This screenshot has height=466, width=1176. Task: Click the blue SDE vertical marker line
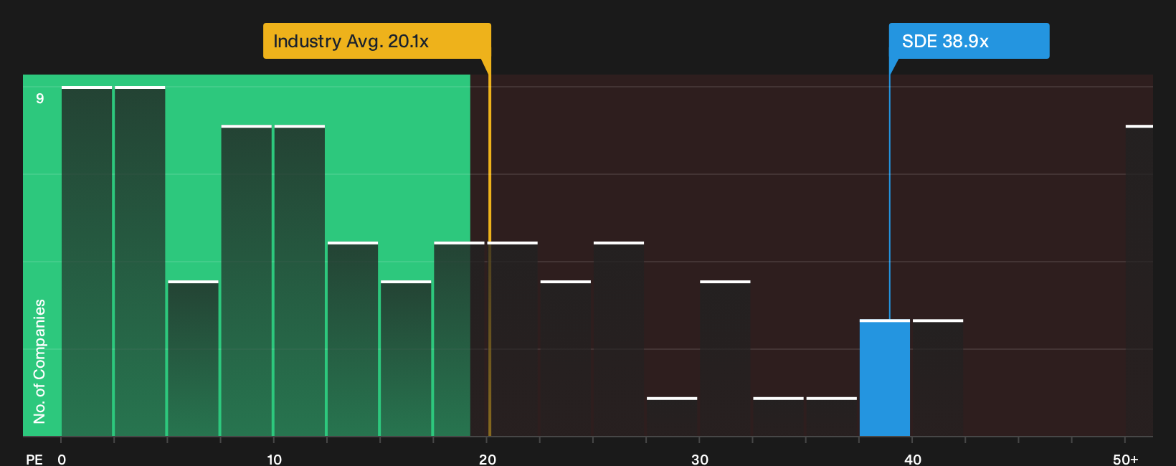[x=890, y=197]
